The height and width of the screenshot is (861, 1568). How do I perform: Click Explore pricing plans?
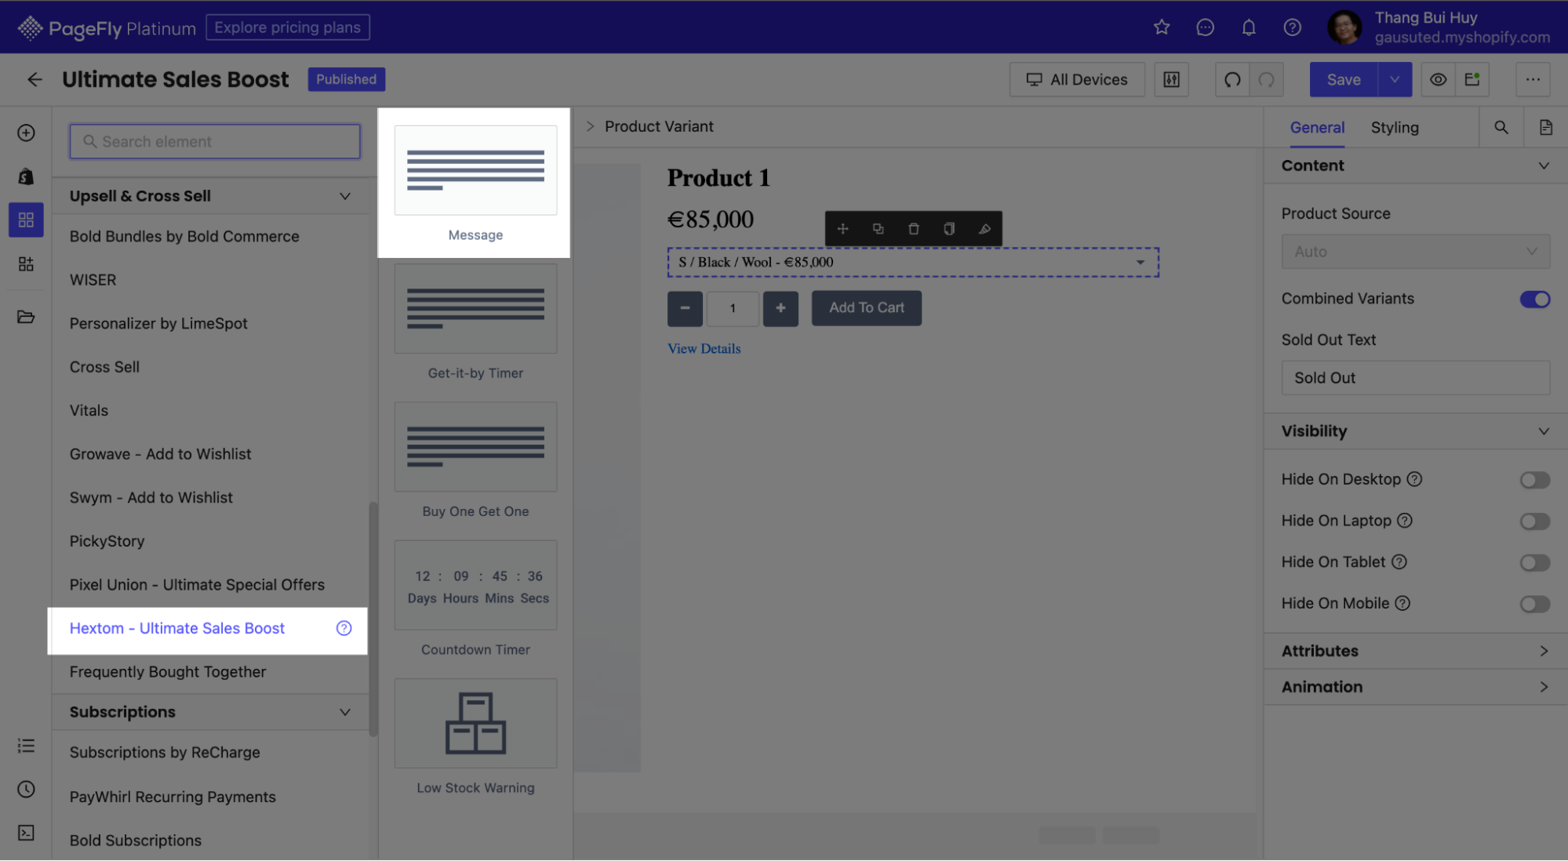tap(287, 27)
